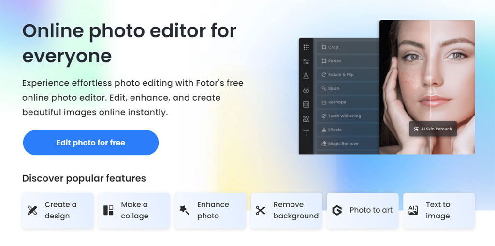The height and width of the screenshot is (246, 495).
Task: Click the Make a collage card
Action: (x=134, y=210)
